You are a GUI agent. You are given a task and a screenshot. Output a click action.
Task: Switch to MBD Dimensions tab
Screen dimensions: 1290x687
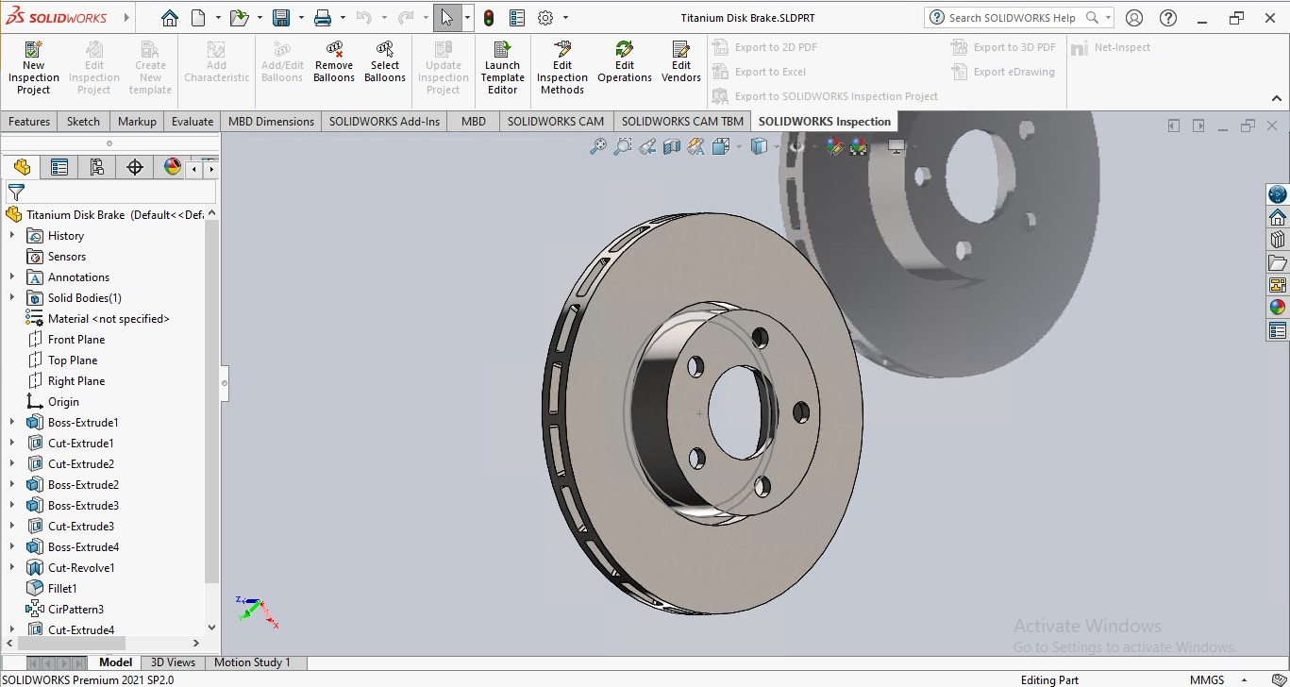click(271, 122)
